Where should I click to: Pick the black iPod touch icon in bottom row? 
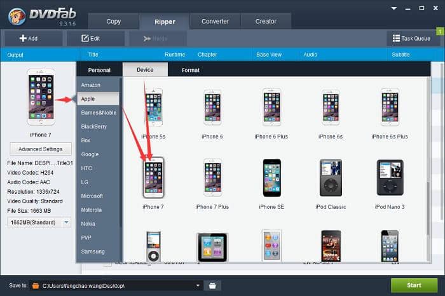tap(390, 246)
